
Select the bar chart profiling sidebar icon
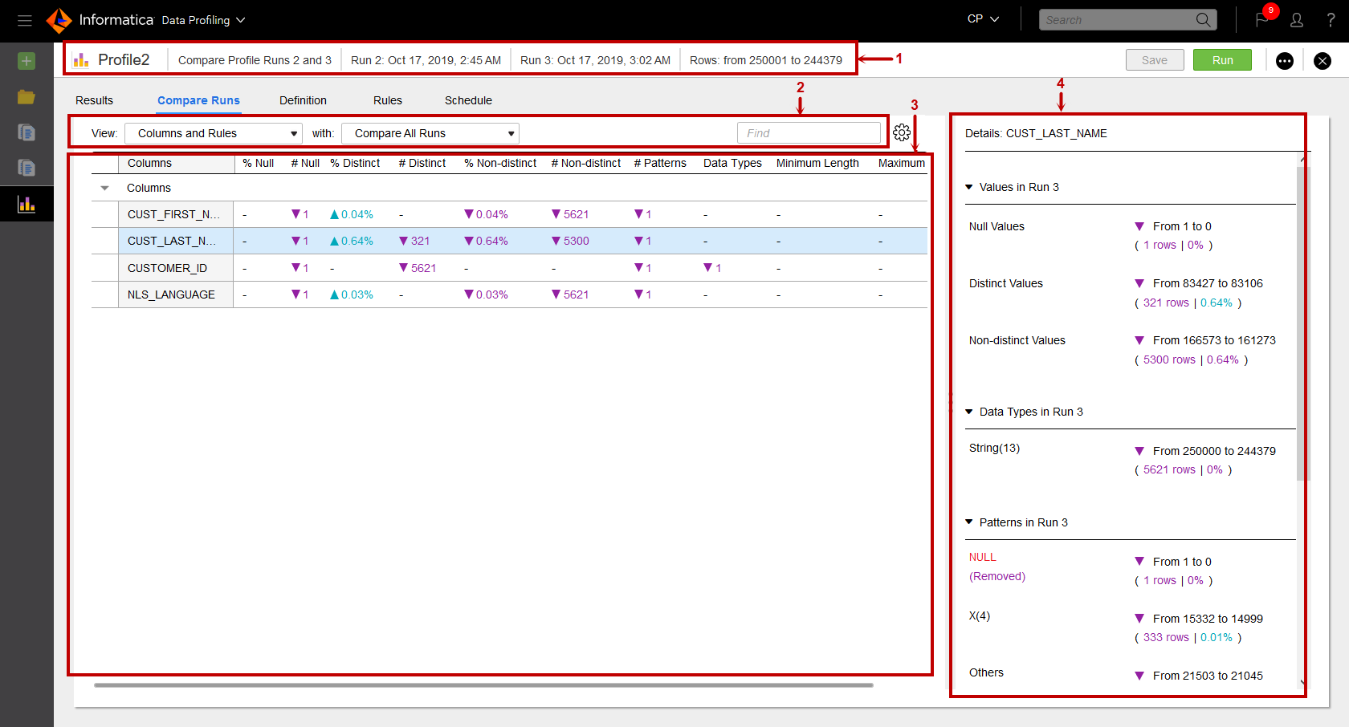26,204
